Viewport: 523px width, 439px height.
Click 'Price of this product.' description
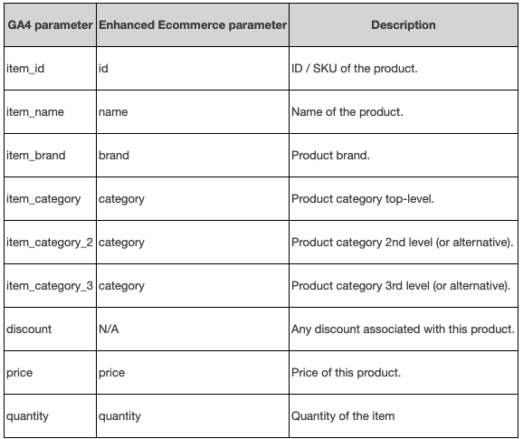pyautogui.click(x=346, y=373)
